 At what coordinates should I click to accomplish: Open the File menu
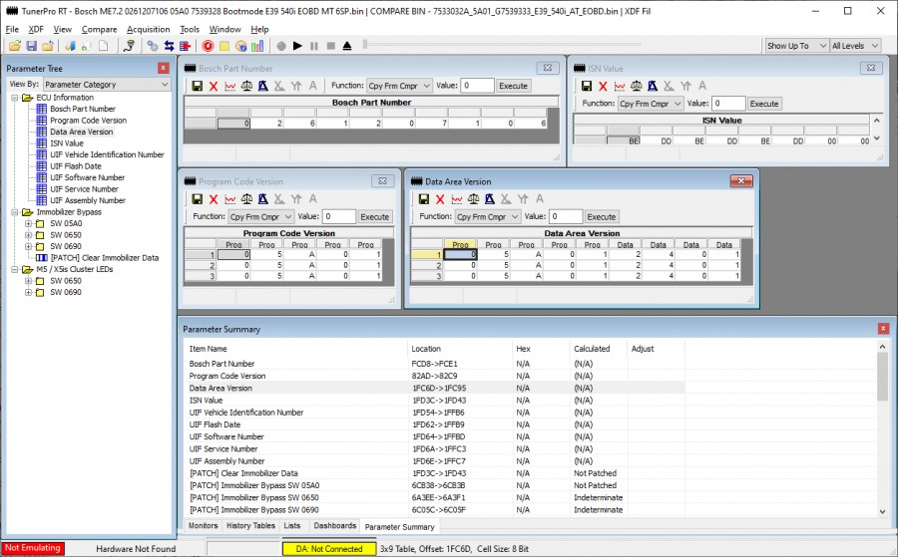(12, 29)
